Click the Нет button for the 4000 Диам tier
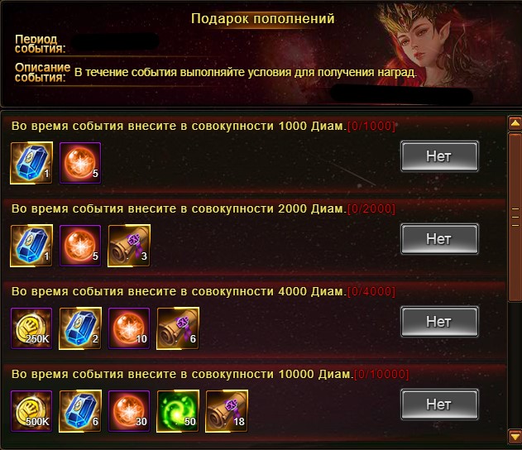 click(x=439, y=322)
